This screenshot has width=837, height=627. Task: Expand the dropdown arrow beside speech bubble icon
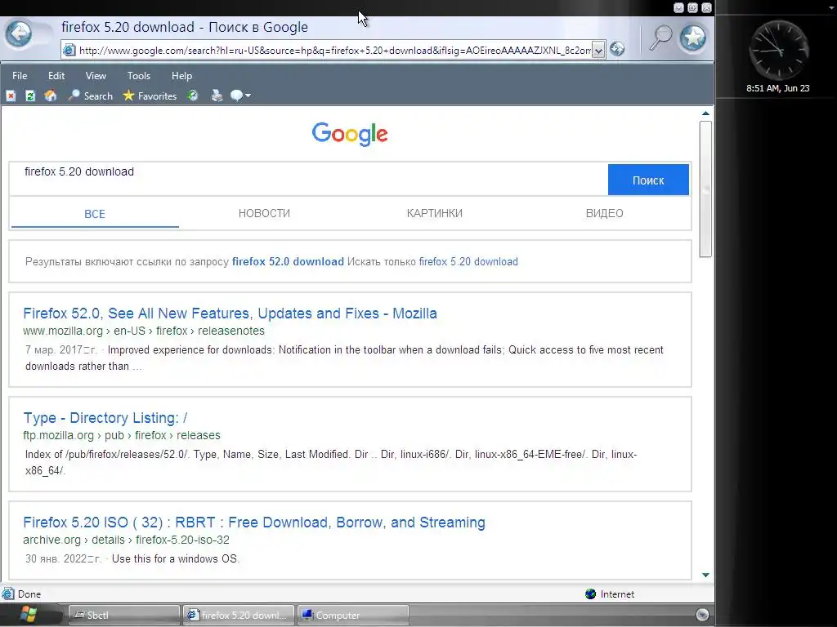coord(248,96)
